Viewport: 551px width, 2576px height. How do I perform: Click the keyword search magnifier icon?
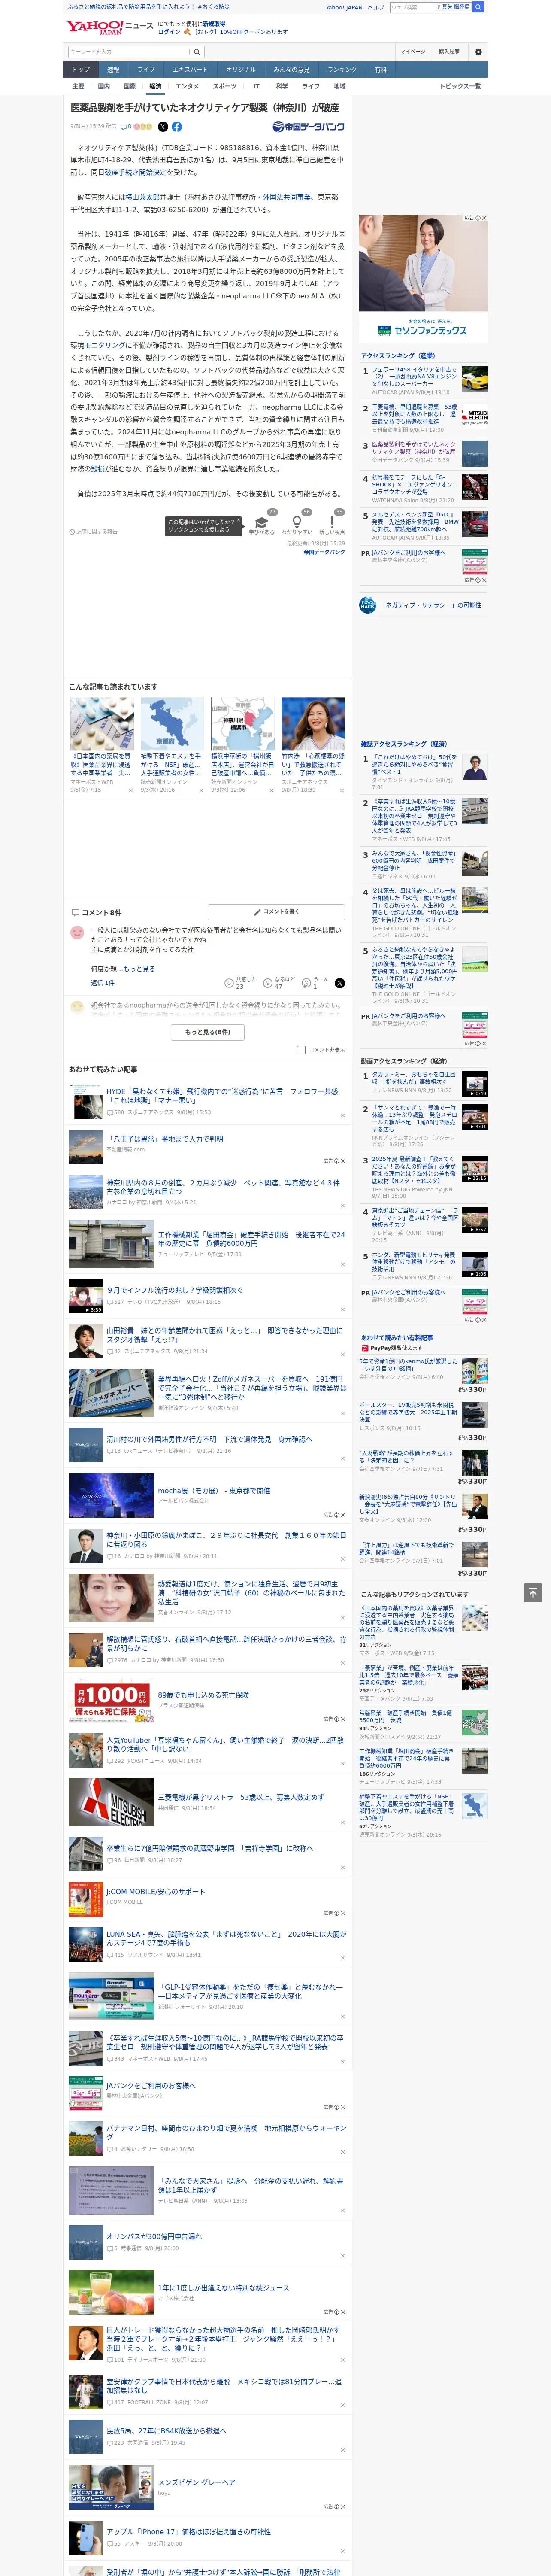pyautogui.click(x=197, y=51)
